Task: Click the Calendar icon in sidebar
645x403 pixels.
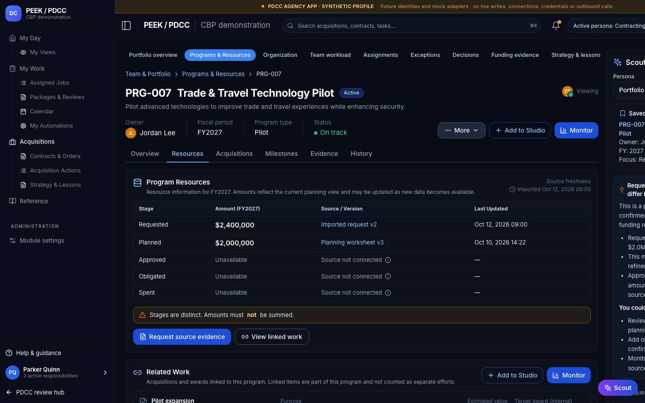Action: coord(23,111)
